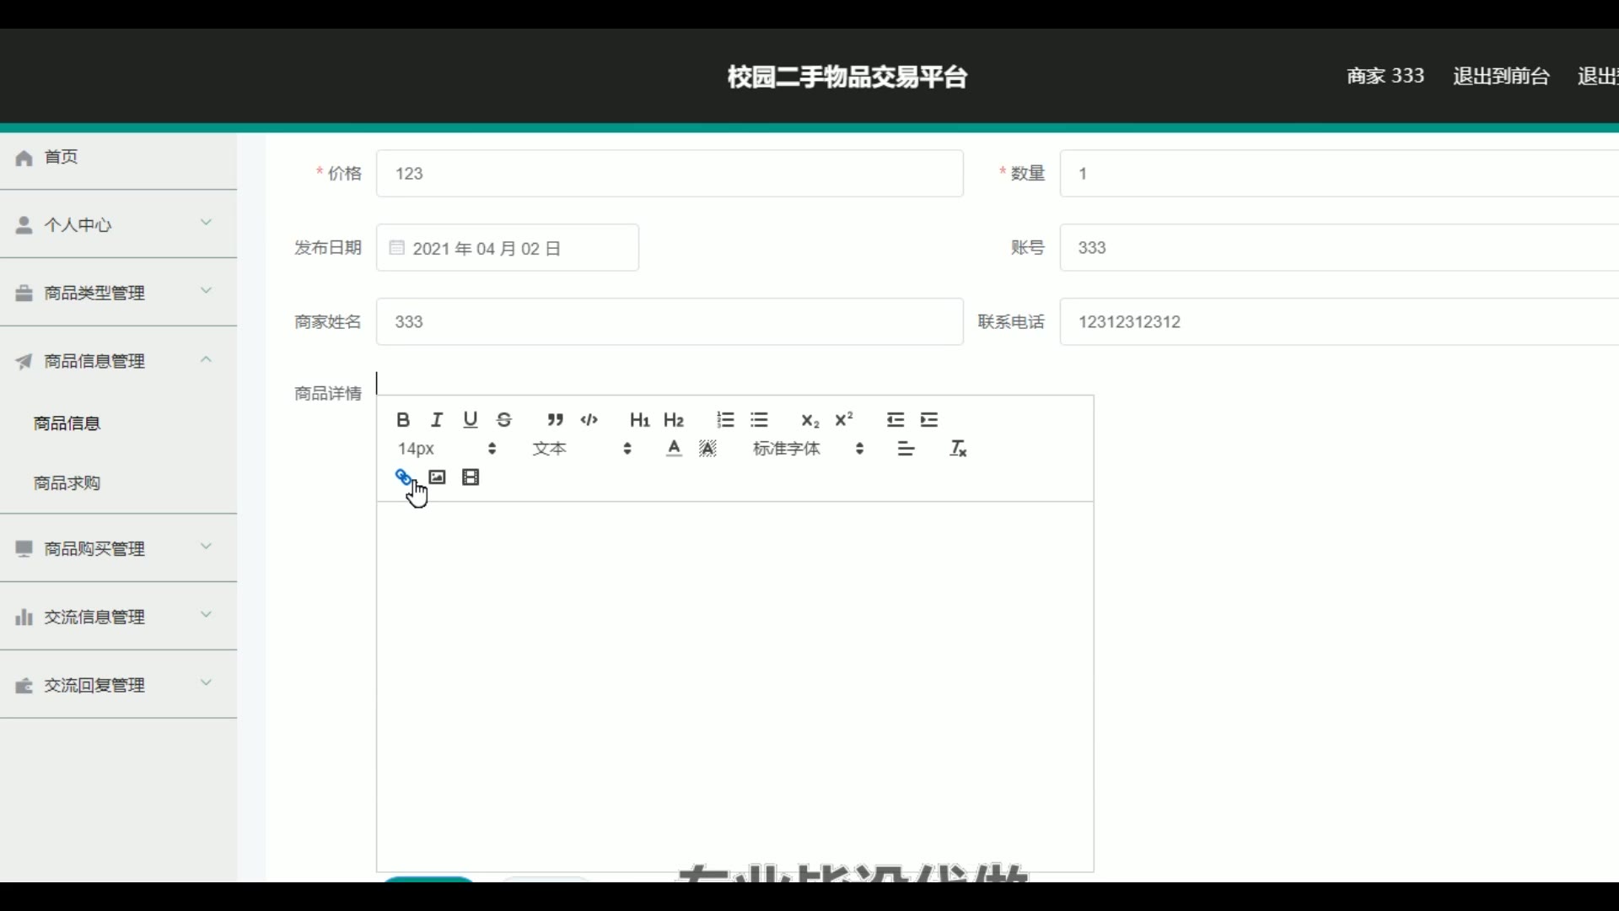Screen dimensions: 1619x911
Task: Open the 标准字体 font family dropdown
Action: pos(809,449)
